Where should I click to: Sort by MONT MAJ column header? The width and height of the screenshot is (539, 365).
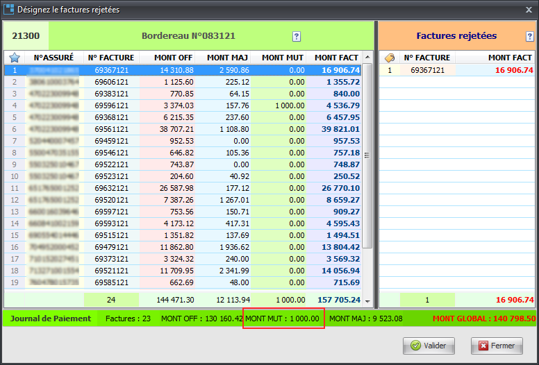click(x=224, y=58)
